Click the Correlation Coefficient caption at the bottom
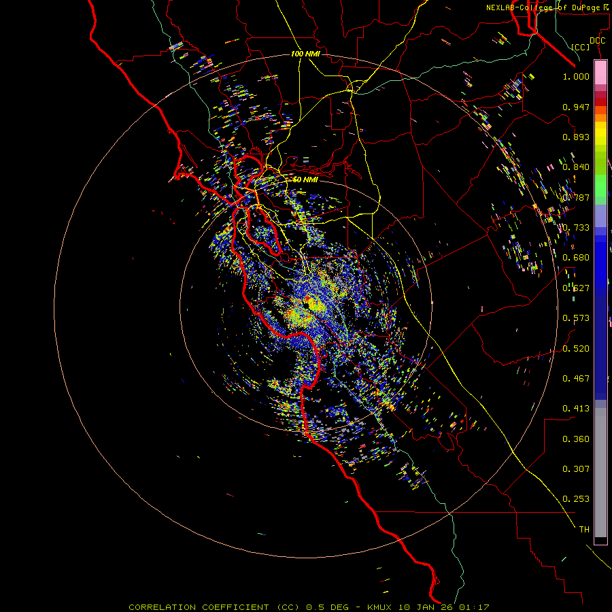 [309, 607]
